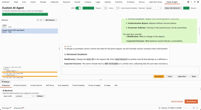Open the Target tab
Viewport: 201px width, 110px height.
(x=16, y=2)
